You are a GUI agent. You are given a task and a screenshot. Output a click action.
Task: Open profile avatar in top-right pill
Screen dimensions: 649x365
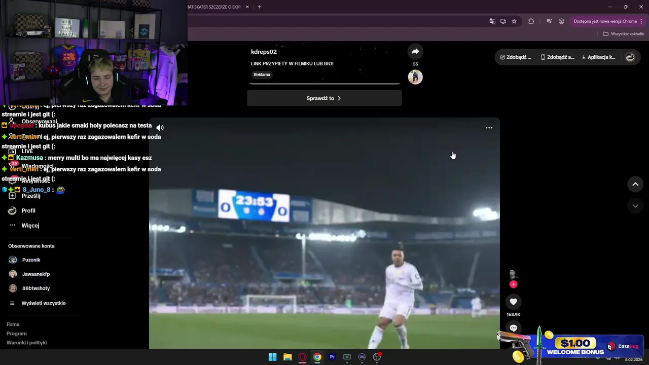coord(630,57)
